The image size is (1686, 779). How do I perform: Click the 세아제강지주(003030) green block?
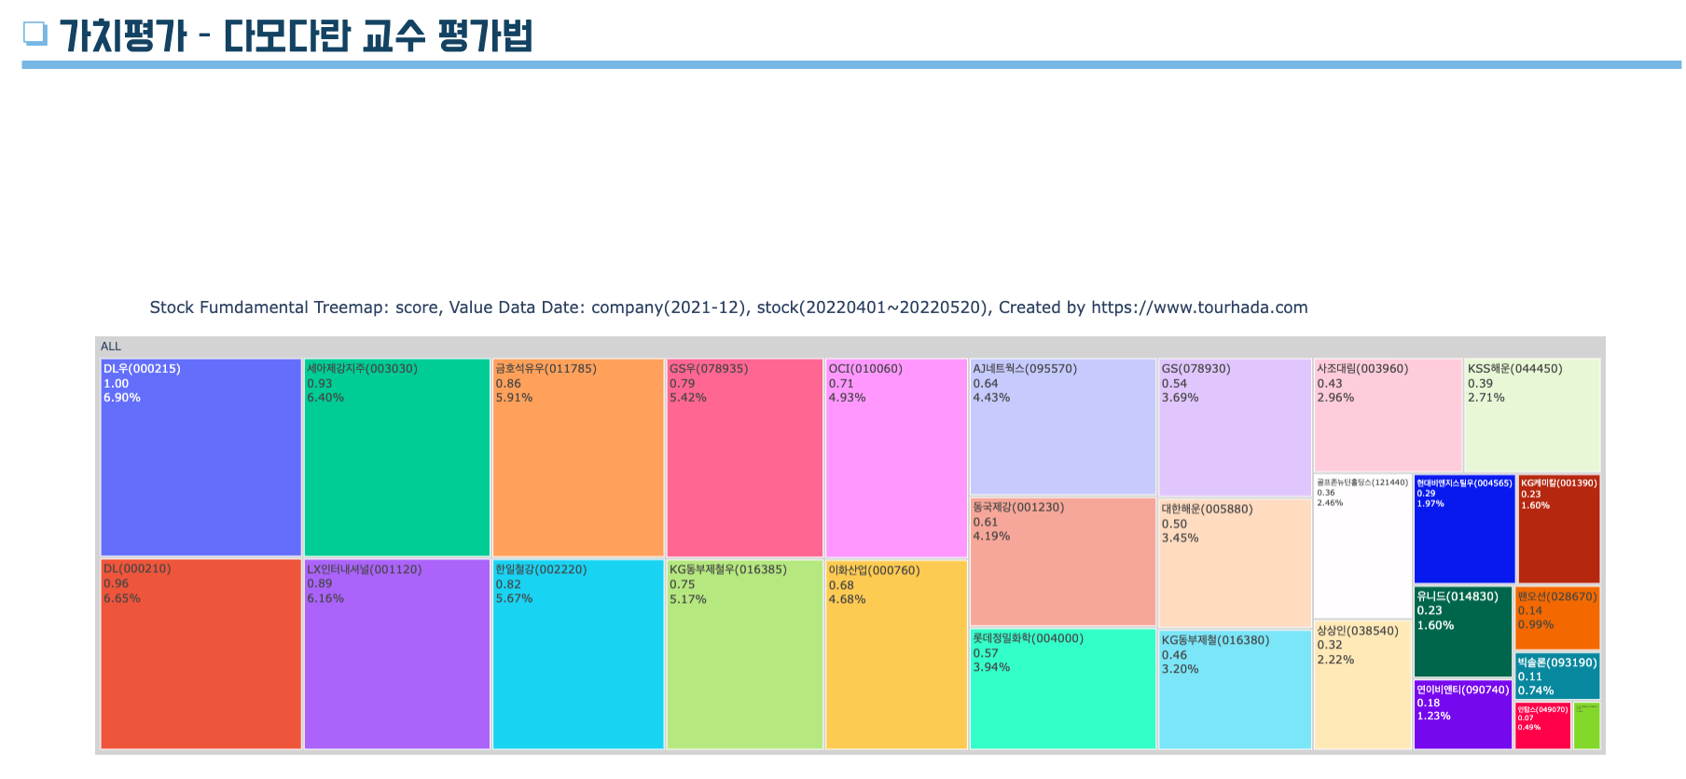(397, 458)
